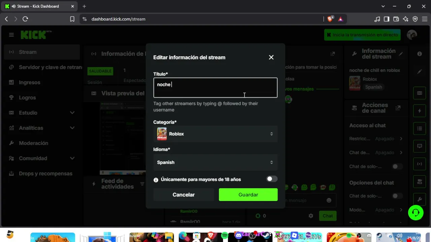Image resolution: width=431 pixels, height=242 pixels.
Task: Click the Spanish language tag in stream info
Action: click(373, 87)
